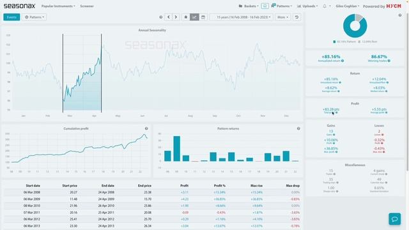The width and height of the screenshot is (409, 230).
Task: Select the 24 Apr 2009 end date cell
Action: pos(106,199)
